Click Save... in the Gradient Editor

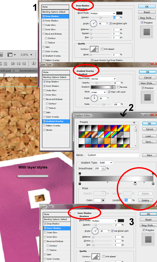click(149, 142)
